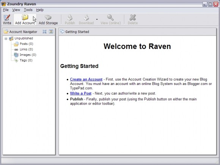Open the File menu
Screen dimensions: 220x165
pyautogui.click(x=6, y=10)
